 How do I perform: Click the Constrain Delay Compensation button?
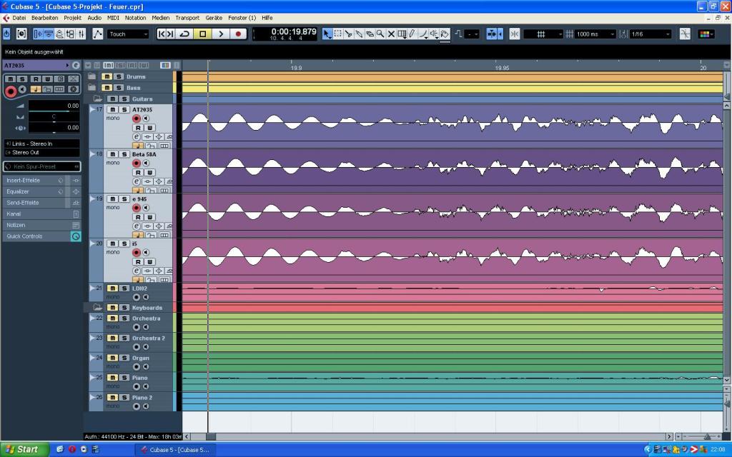6,34
